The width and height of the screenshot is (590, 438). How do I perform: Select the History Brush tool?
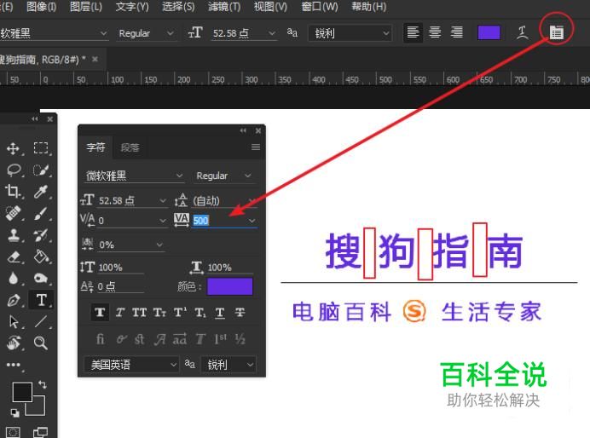pyautogui.click(x=41, y=235)
